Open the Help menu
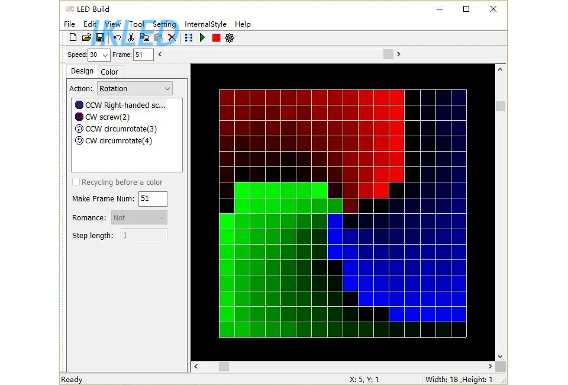The width and height of the screenshot is (568, 385). [243, 24]
